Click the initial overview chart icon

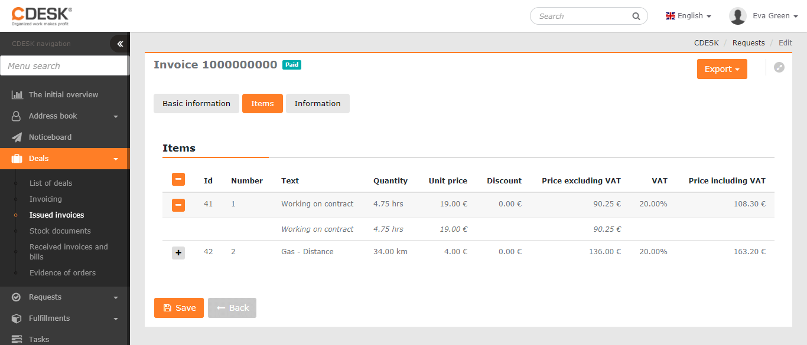point(17,94)
